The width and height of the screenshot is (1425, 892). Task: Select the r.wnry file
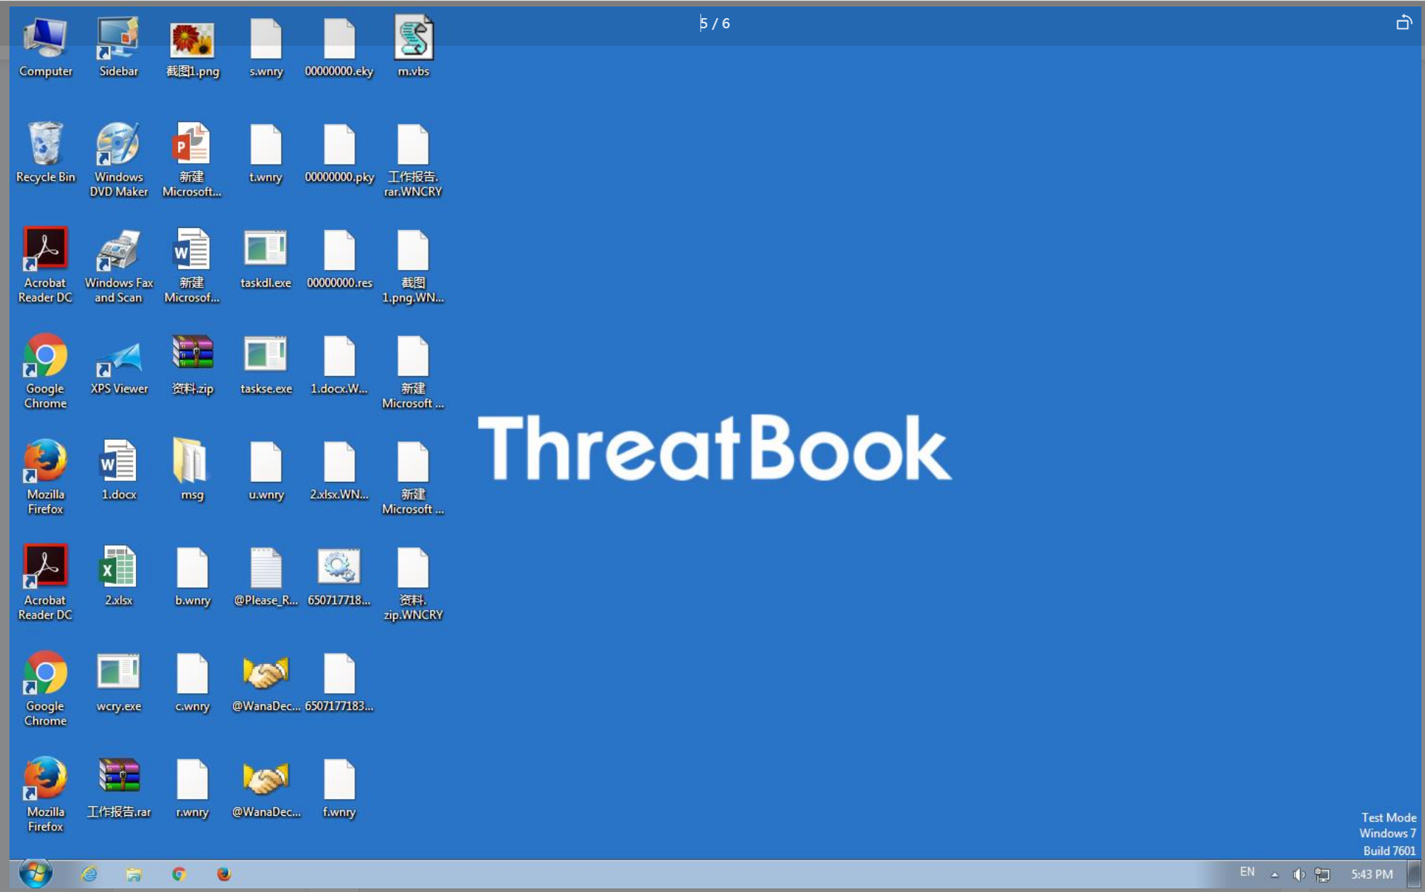click(192, 789)
